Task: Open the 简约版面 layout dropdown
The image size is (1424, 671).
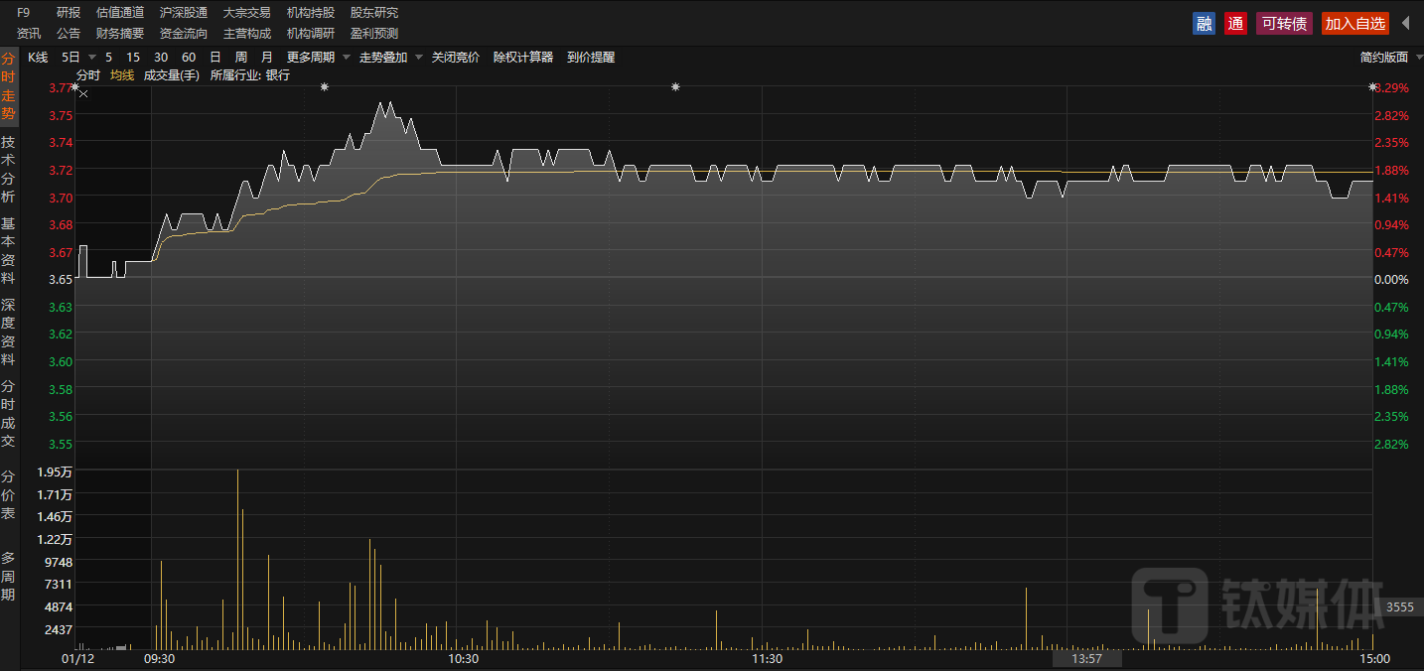Action: (x=1383, y=58)
